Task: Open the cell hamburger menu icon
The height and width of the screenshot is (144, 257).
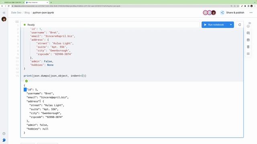Action: [248, 54]
